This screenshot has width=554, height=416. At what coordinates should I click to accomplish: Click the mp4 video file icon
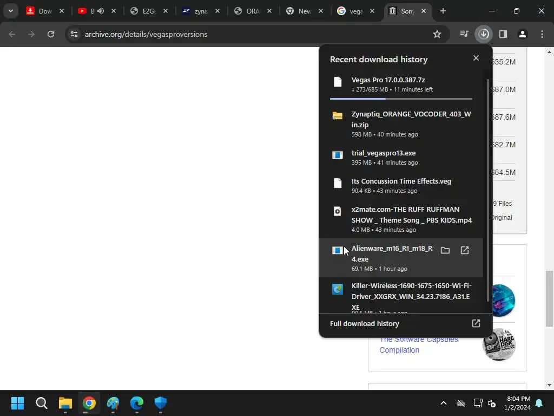point(338,211)
